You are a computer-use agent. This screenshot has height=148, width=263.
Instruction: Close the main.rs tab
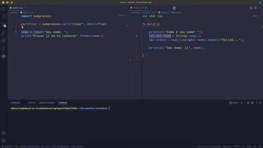click(x=146, y=8)
